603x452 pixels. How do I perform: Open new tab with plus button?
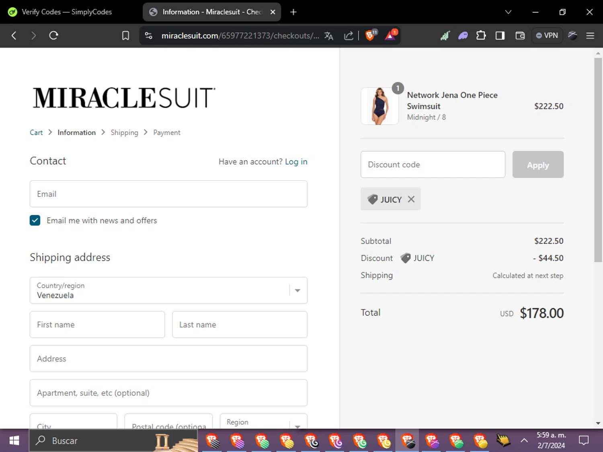(x=293, y=12)
